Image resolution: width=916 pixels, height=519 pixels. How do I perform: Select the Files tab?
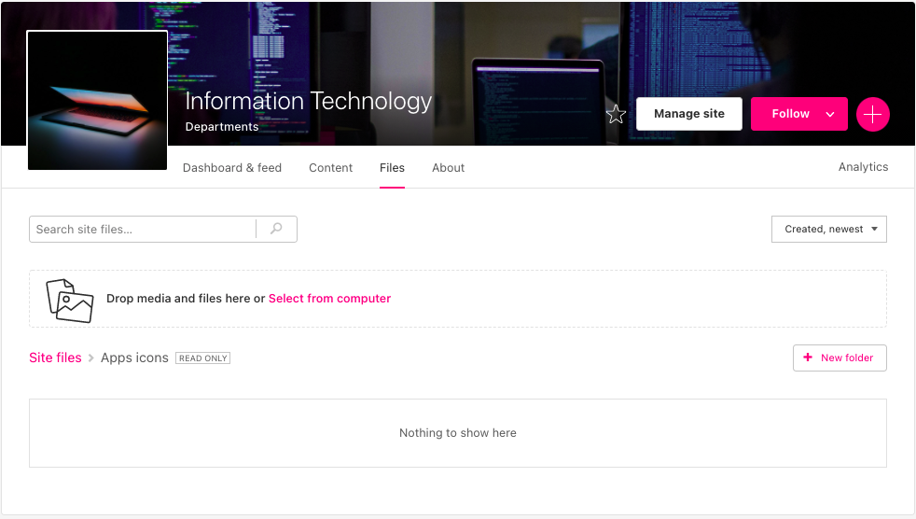pyautogui.click(x=392, y=168)
